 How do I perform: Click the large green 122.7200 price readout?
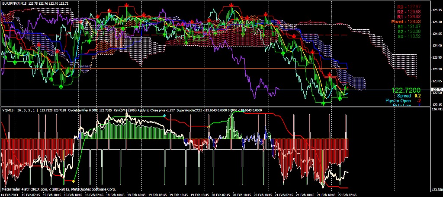(x=406, y=90)
